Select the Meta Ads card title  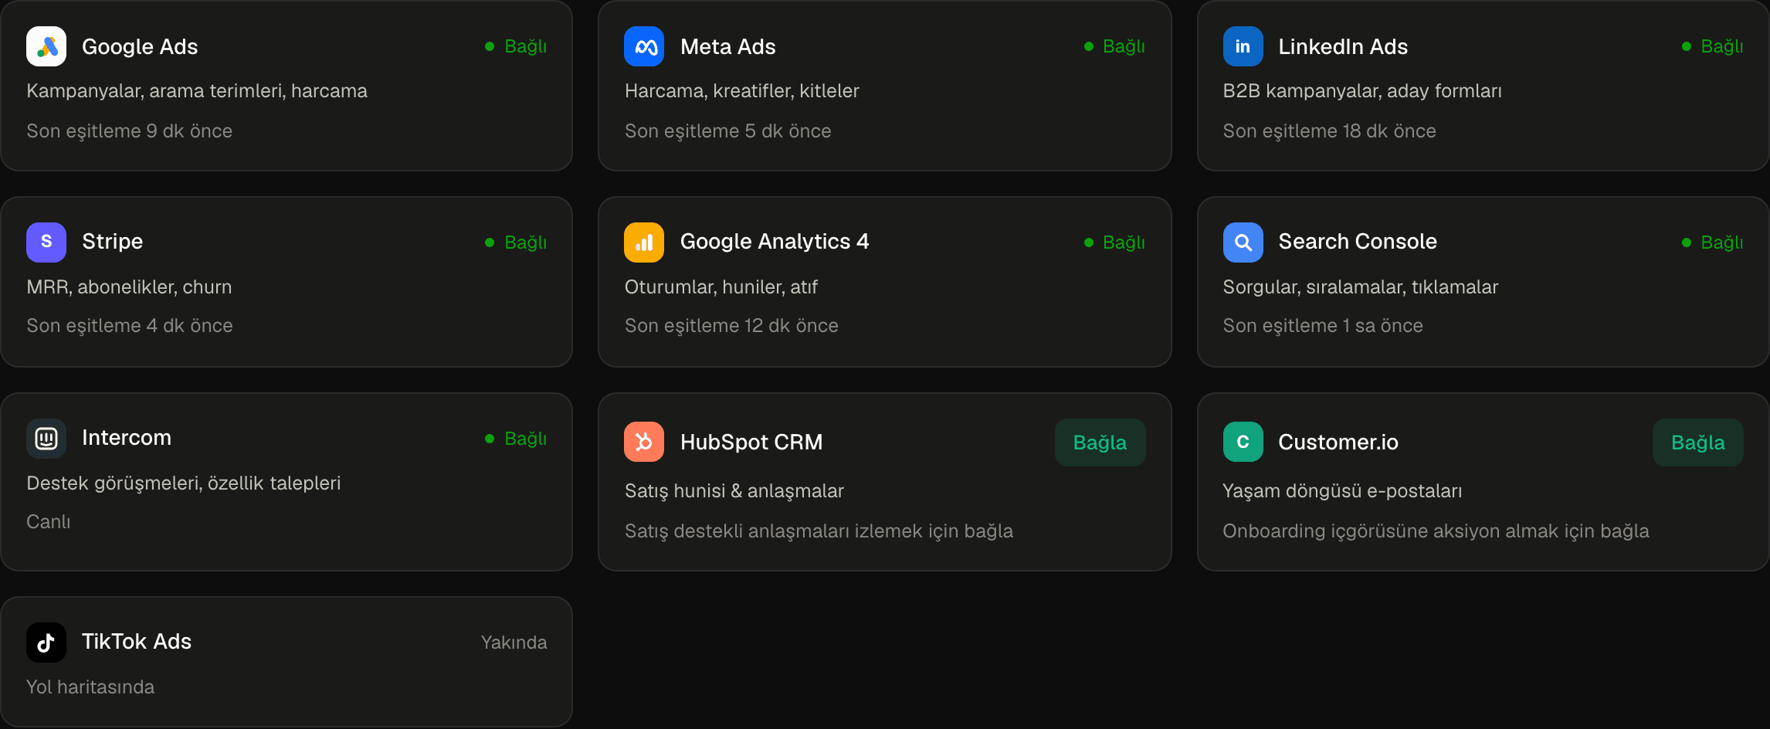[727, 47]
